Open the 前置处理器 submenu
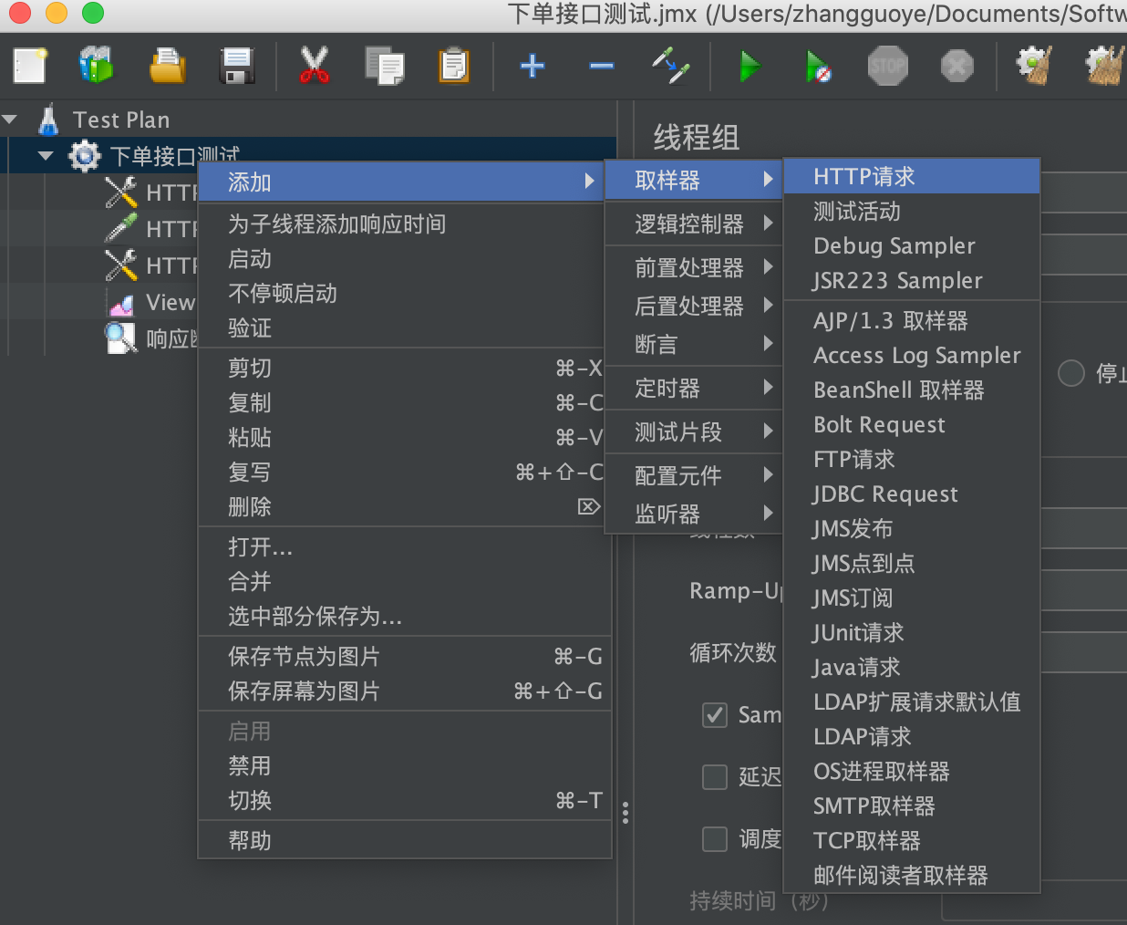Screen dimensions: 1127x925 tap(695, 267)
